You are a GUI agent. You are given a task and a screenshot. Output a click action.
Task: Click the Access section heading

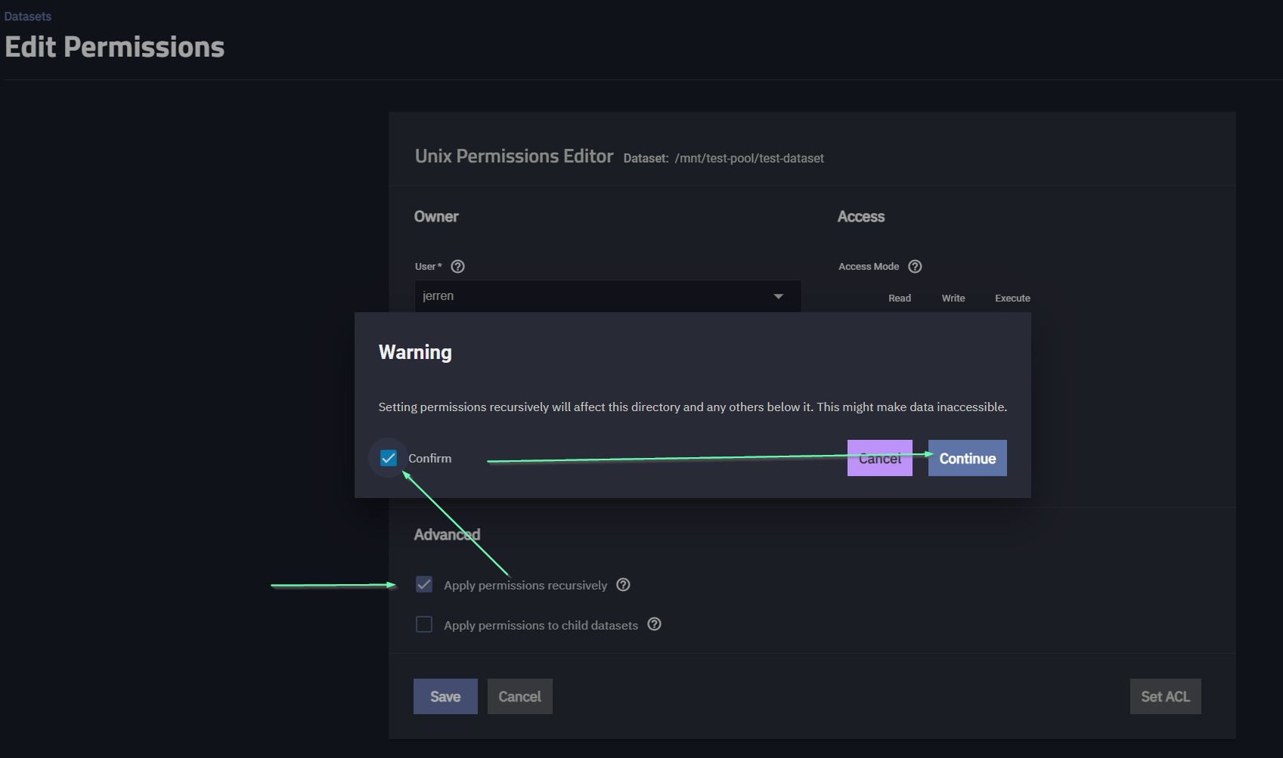pos(861,216)
